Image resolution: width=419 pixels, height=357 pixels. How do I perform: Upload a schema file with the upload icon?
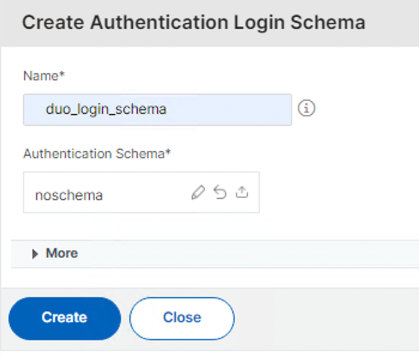(242, 193)
